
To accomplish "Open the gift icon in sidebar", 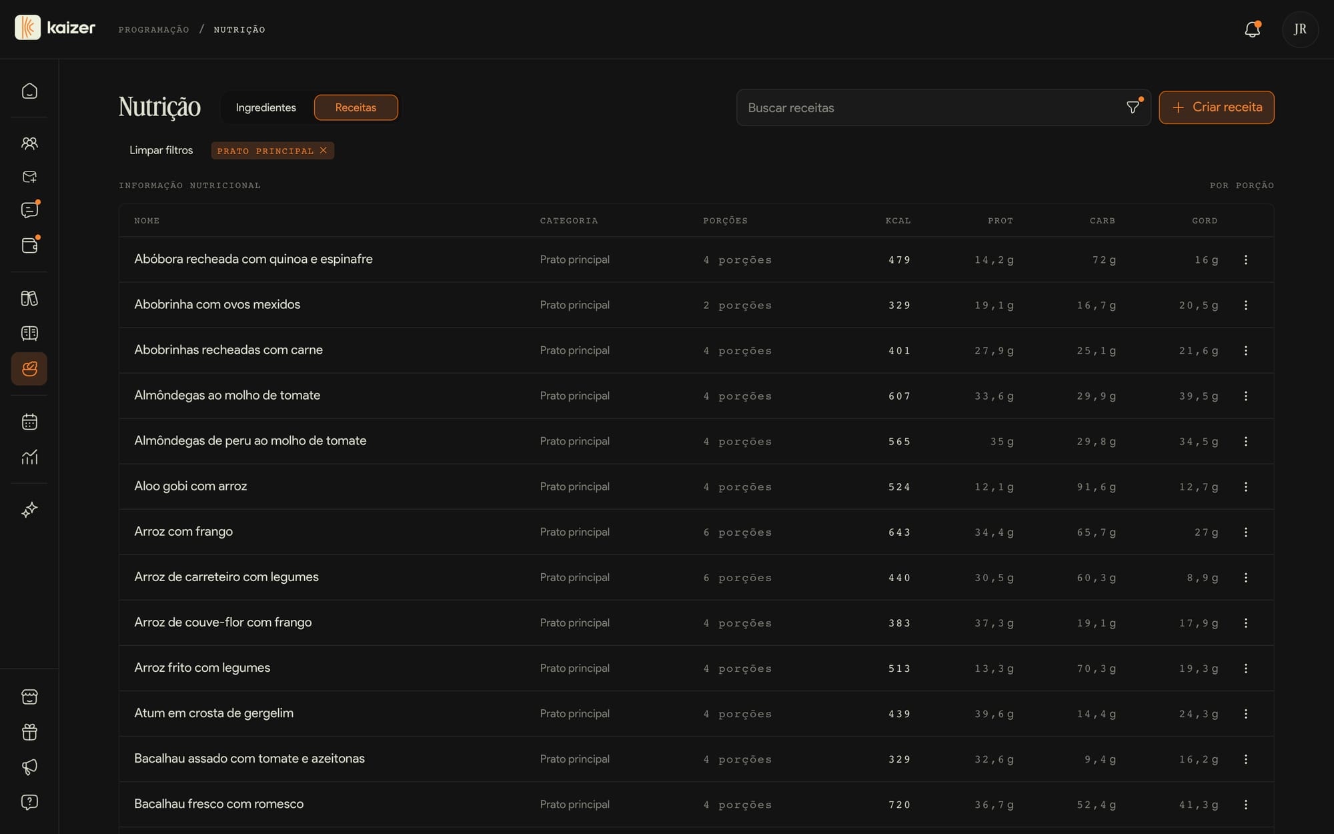I will click(29, 732).
